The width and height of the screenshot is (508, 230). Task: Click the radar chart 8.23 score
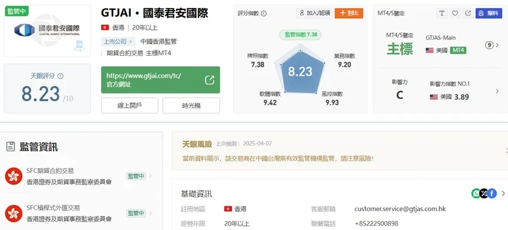[x=300, y=72]
